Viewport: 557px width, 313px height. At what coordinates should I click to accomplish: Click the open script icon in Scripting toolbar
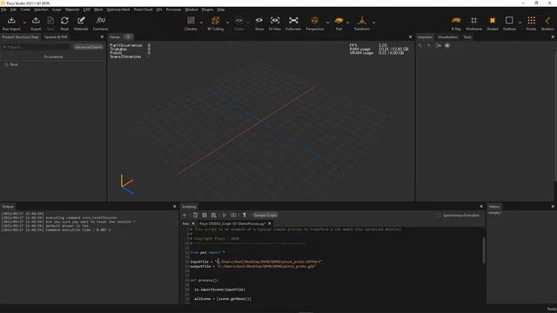tap(195, 215)
